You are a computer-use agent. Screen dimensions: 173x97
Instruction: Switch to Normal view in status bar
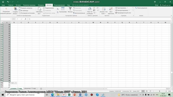(143, 91)
